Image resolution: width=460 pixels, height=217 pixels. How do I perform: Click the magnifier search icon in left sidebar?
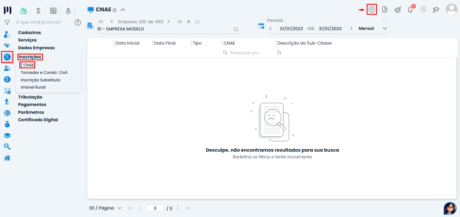[7, 146]
